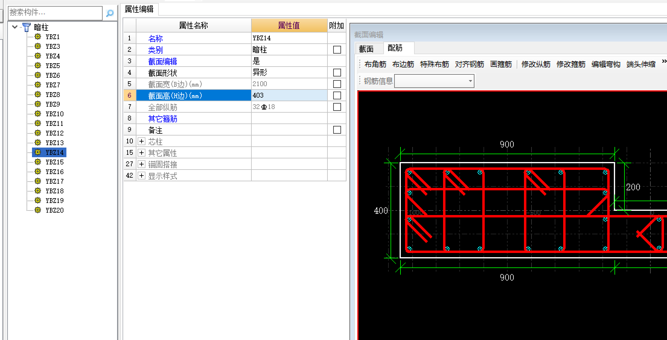Click the gear icon beside YBZ14
Screen dimensions: 667x340
point(38,152)
